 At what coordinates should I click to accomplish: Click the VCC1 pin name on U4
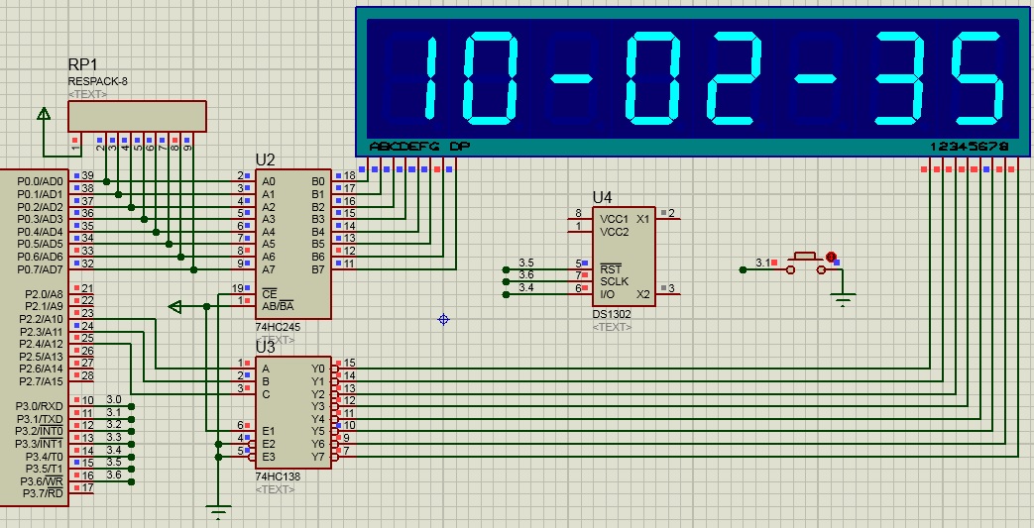614,219
